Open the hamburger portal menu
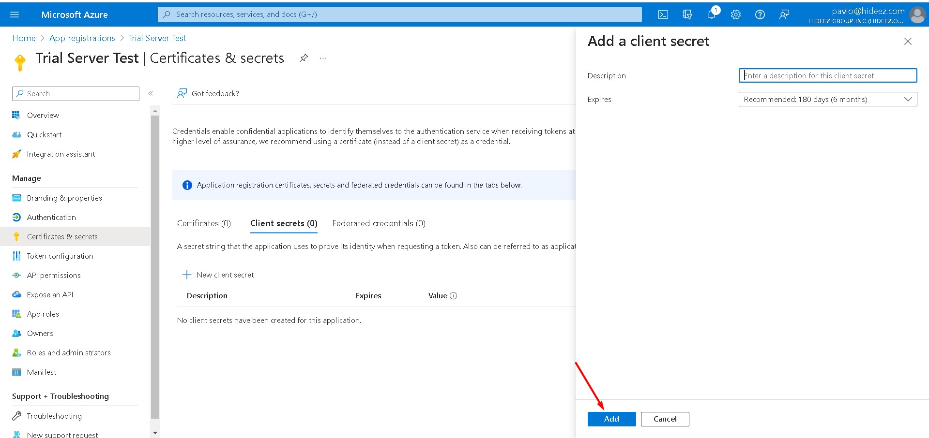Image resolution: width=929 pixels, height=438 pixels. [15, 15]
